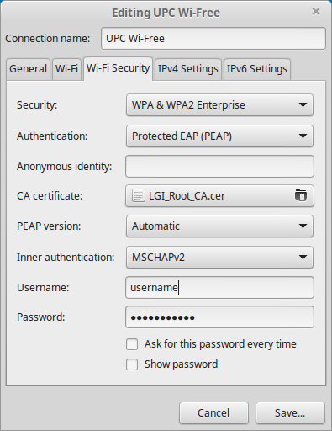Select the Wi-Fi Security tab
The width and height of the screenshot is (332, 431).
pyautogui.click(x=118, y=68)
